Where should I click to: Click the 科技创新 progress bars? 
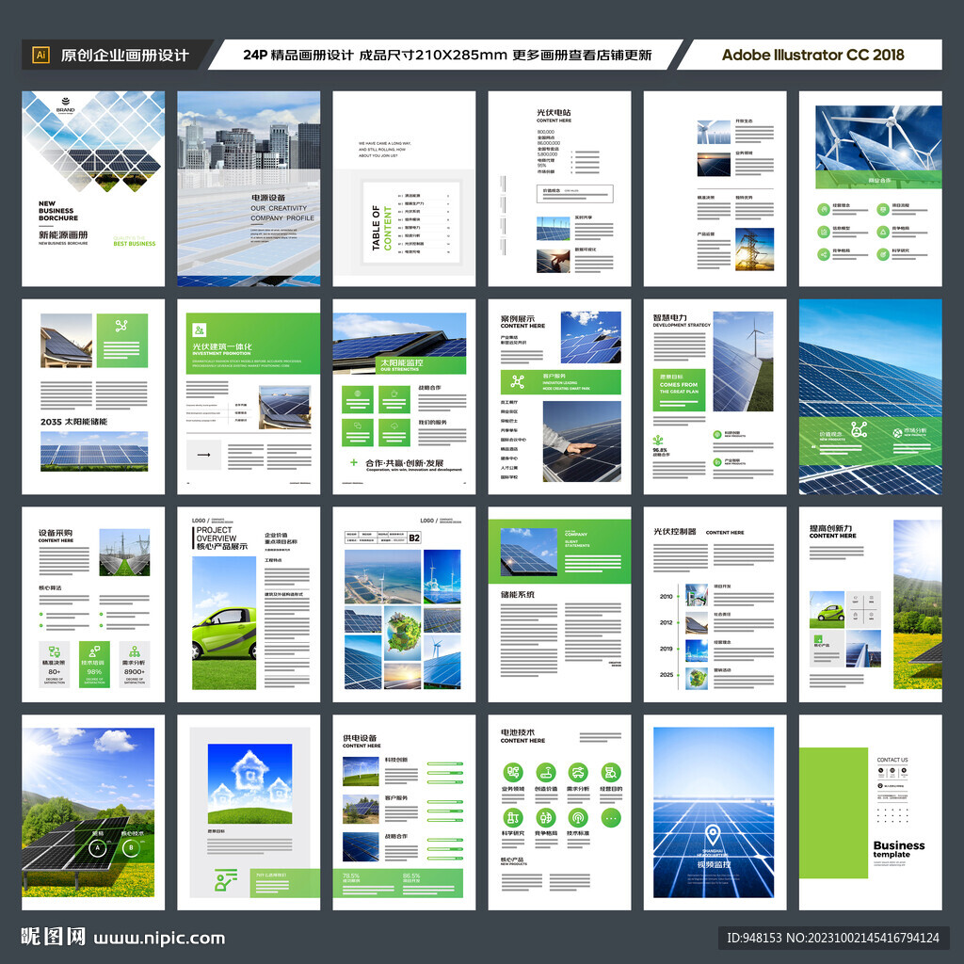[x=445, y=773]
